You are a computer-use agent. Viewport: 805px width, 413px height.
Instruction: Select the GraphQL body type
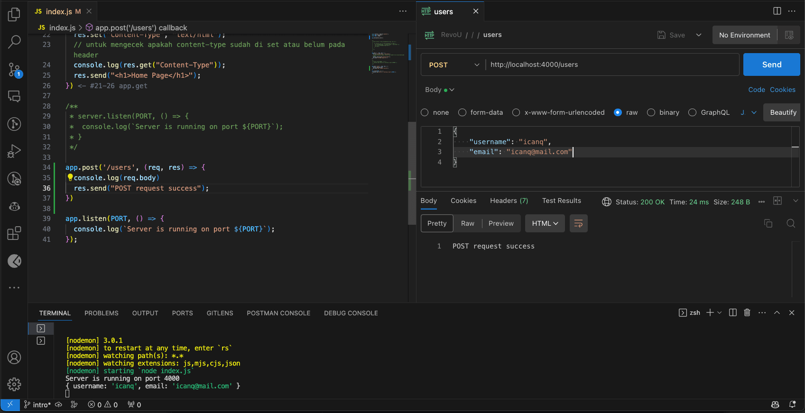click(x=693, y=112)
